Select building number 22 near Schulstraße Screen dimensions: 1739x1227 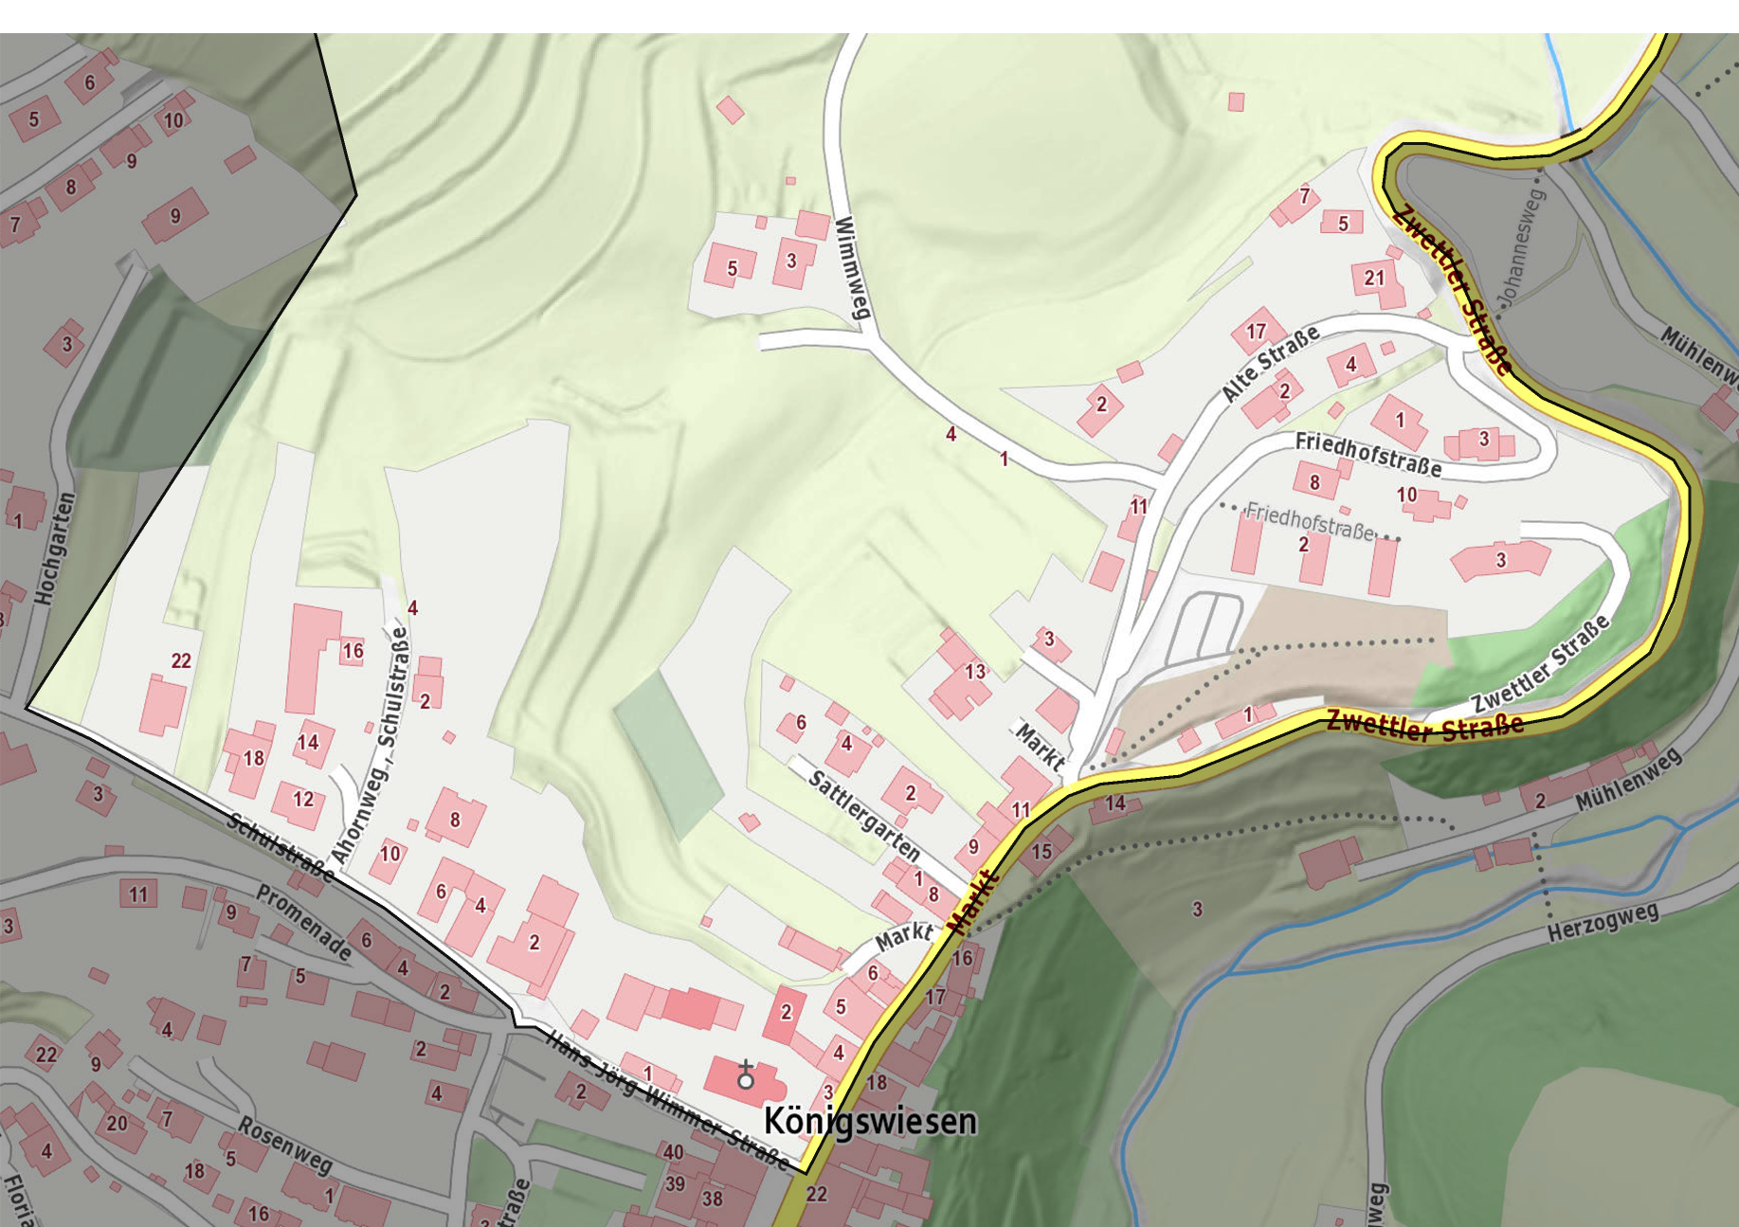point(181,660)
